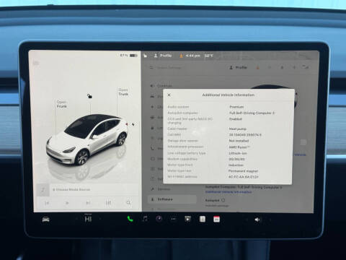Tap Open Frunk label
This screenshot has height=260, width=346.
[x=61, y=104]
